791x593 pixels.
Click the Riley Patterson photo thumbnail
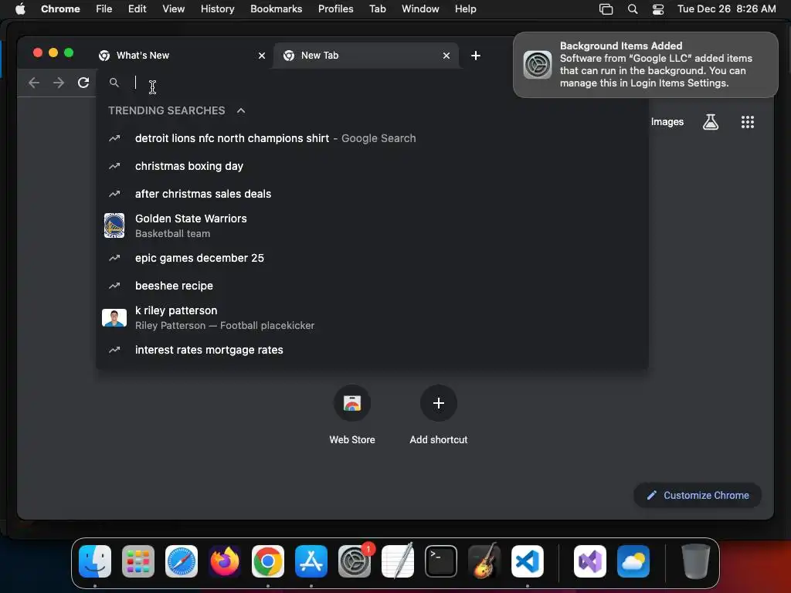coord(114,317)
